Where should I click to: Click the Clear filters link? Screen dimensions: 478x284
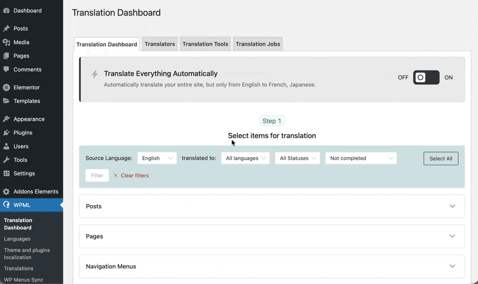tap(135, 175)
